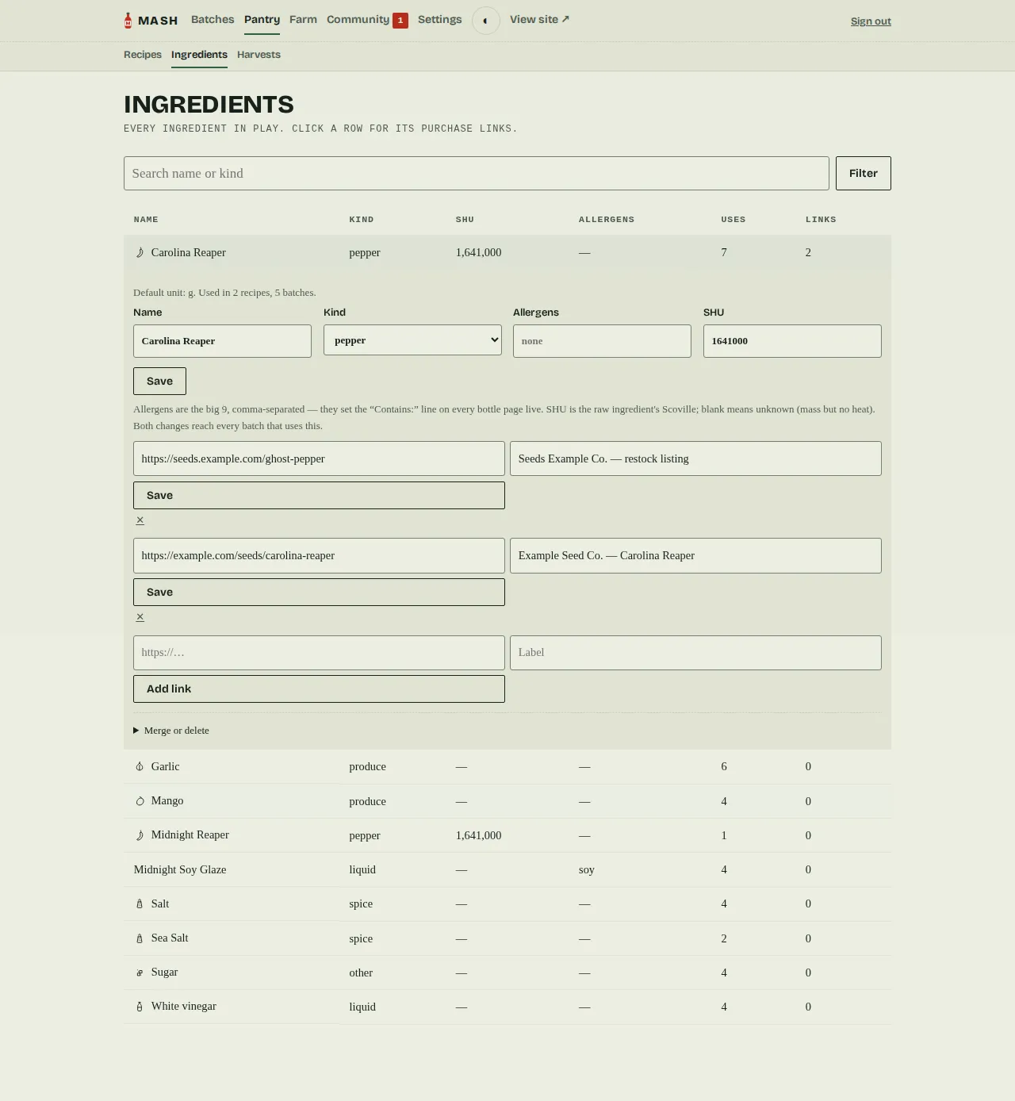1015x1101 pixels.
Task: Open the Kind dropdown showing pepper
Action: 412,340
